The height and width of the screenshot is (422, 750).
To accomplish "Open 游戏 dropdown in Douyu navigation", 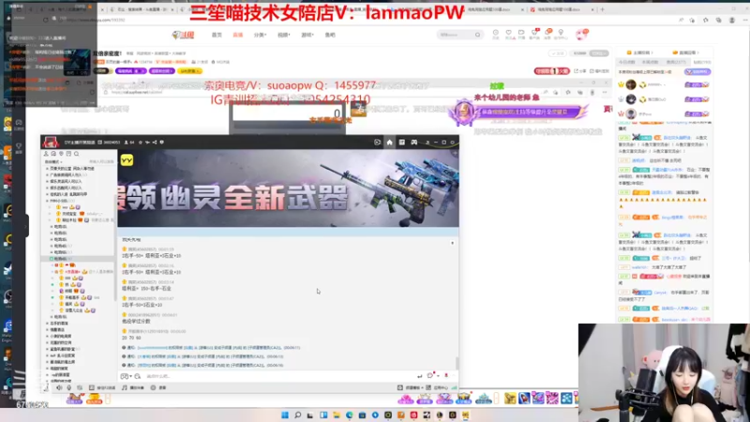I will point(307,35).
